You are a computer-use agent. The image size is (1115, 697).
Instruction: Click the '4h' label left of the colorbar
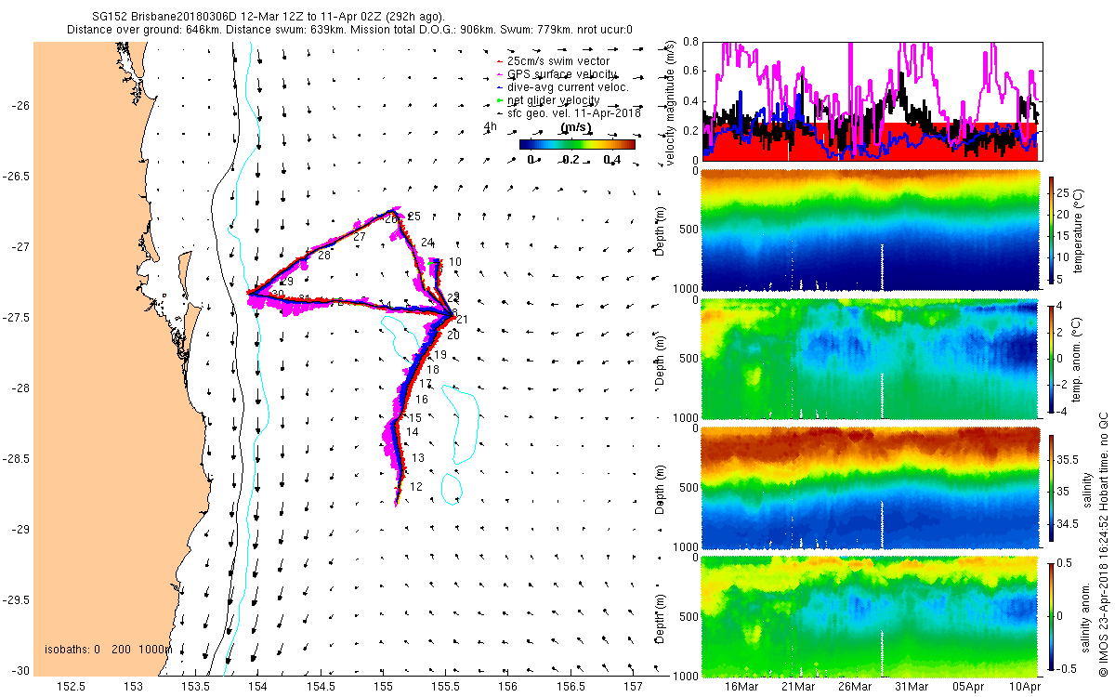coord(491,126)
